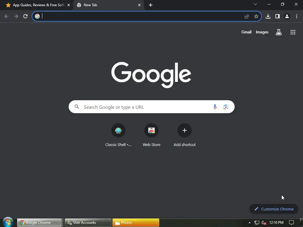Open the profile avatar menu
The width and height of the screenshot is (303, 227).
pos(287,17)
